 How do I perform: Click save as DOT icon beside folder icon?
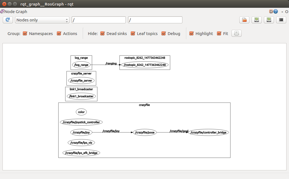[x=257, y=20]
